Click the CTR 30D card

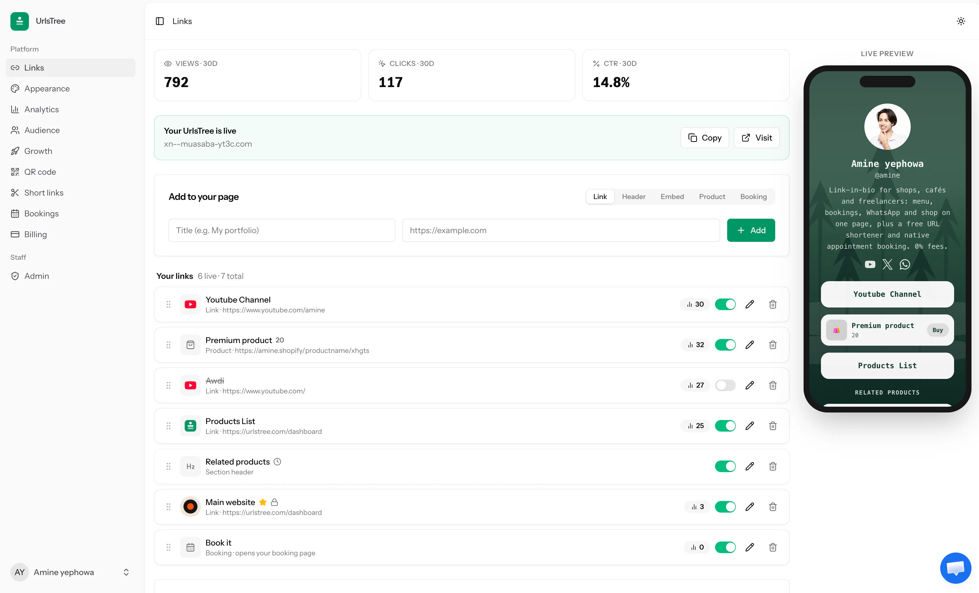click(x=685, y=75)
